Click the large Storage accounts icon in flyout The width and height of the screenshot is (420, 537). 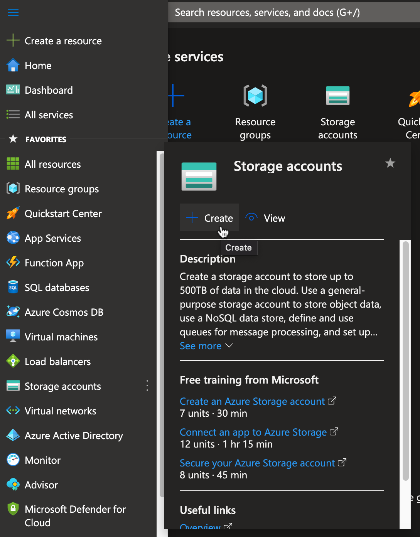pyautogui.click(x=199, y=177)
